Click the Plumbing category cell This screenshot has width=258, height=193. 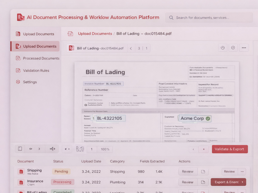coord(117,182)
